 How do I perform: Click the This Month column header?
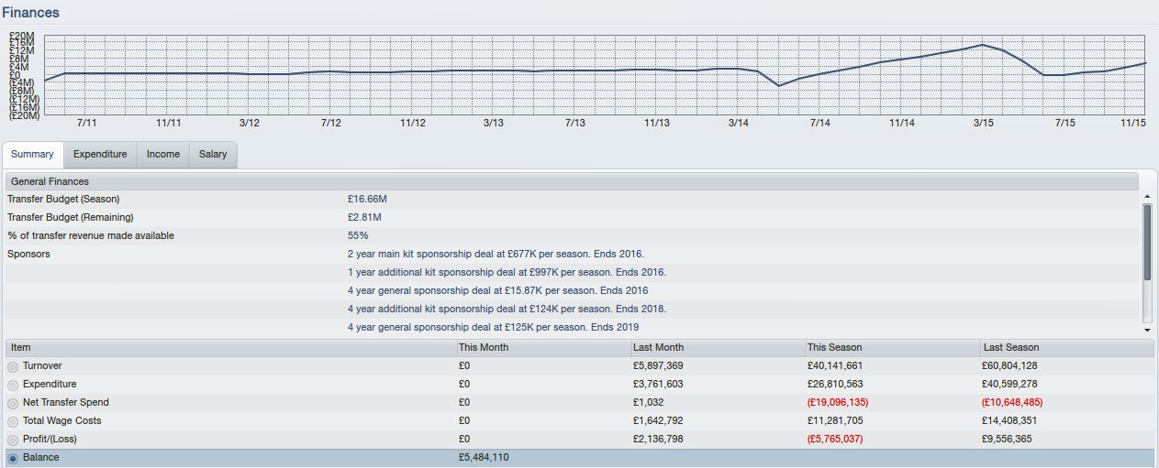[x=542, y=348]
